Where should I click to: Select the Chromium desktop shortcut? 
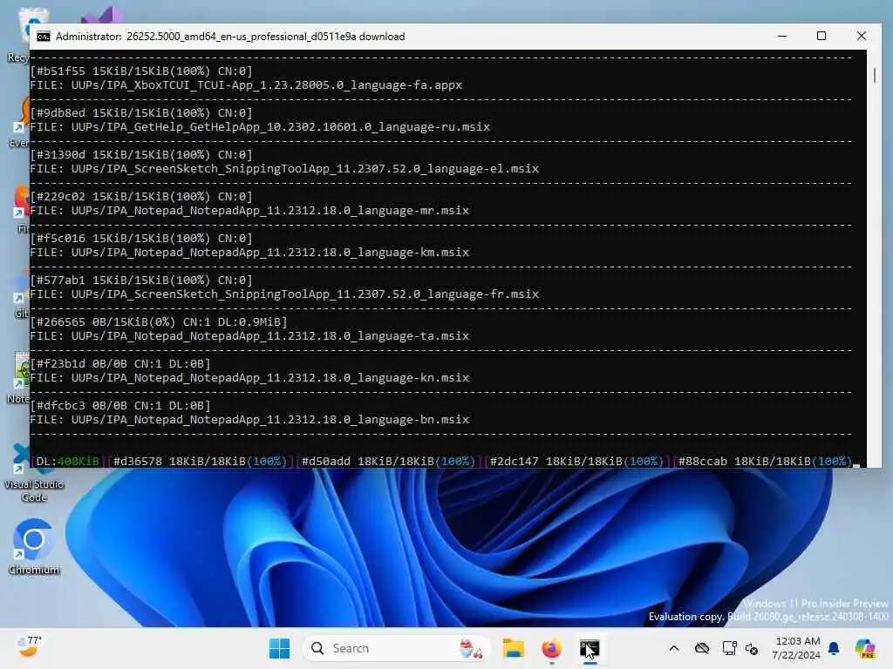point(34,547)
